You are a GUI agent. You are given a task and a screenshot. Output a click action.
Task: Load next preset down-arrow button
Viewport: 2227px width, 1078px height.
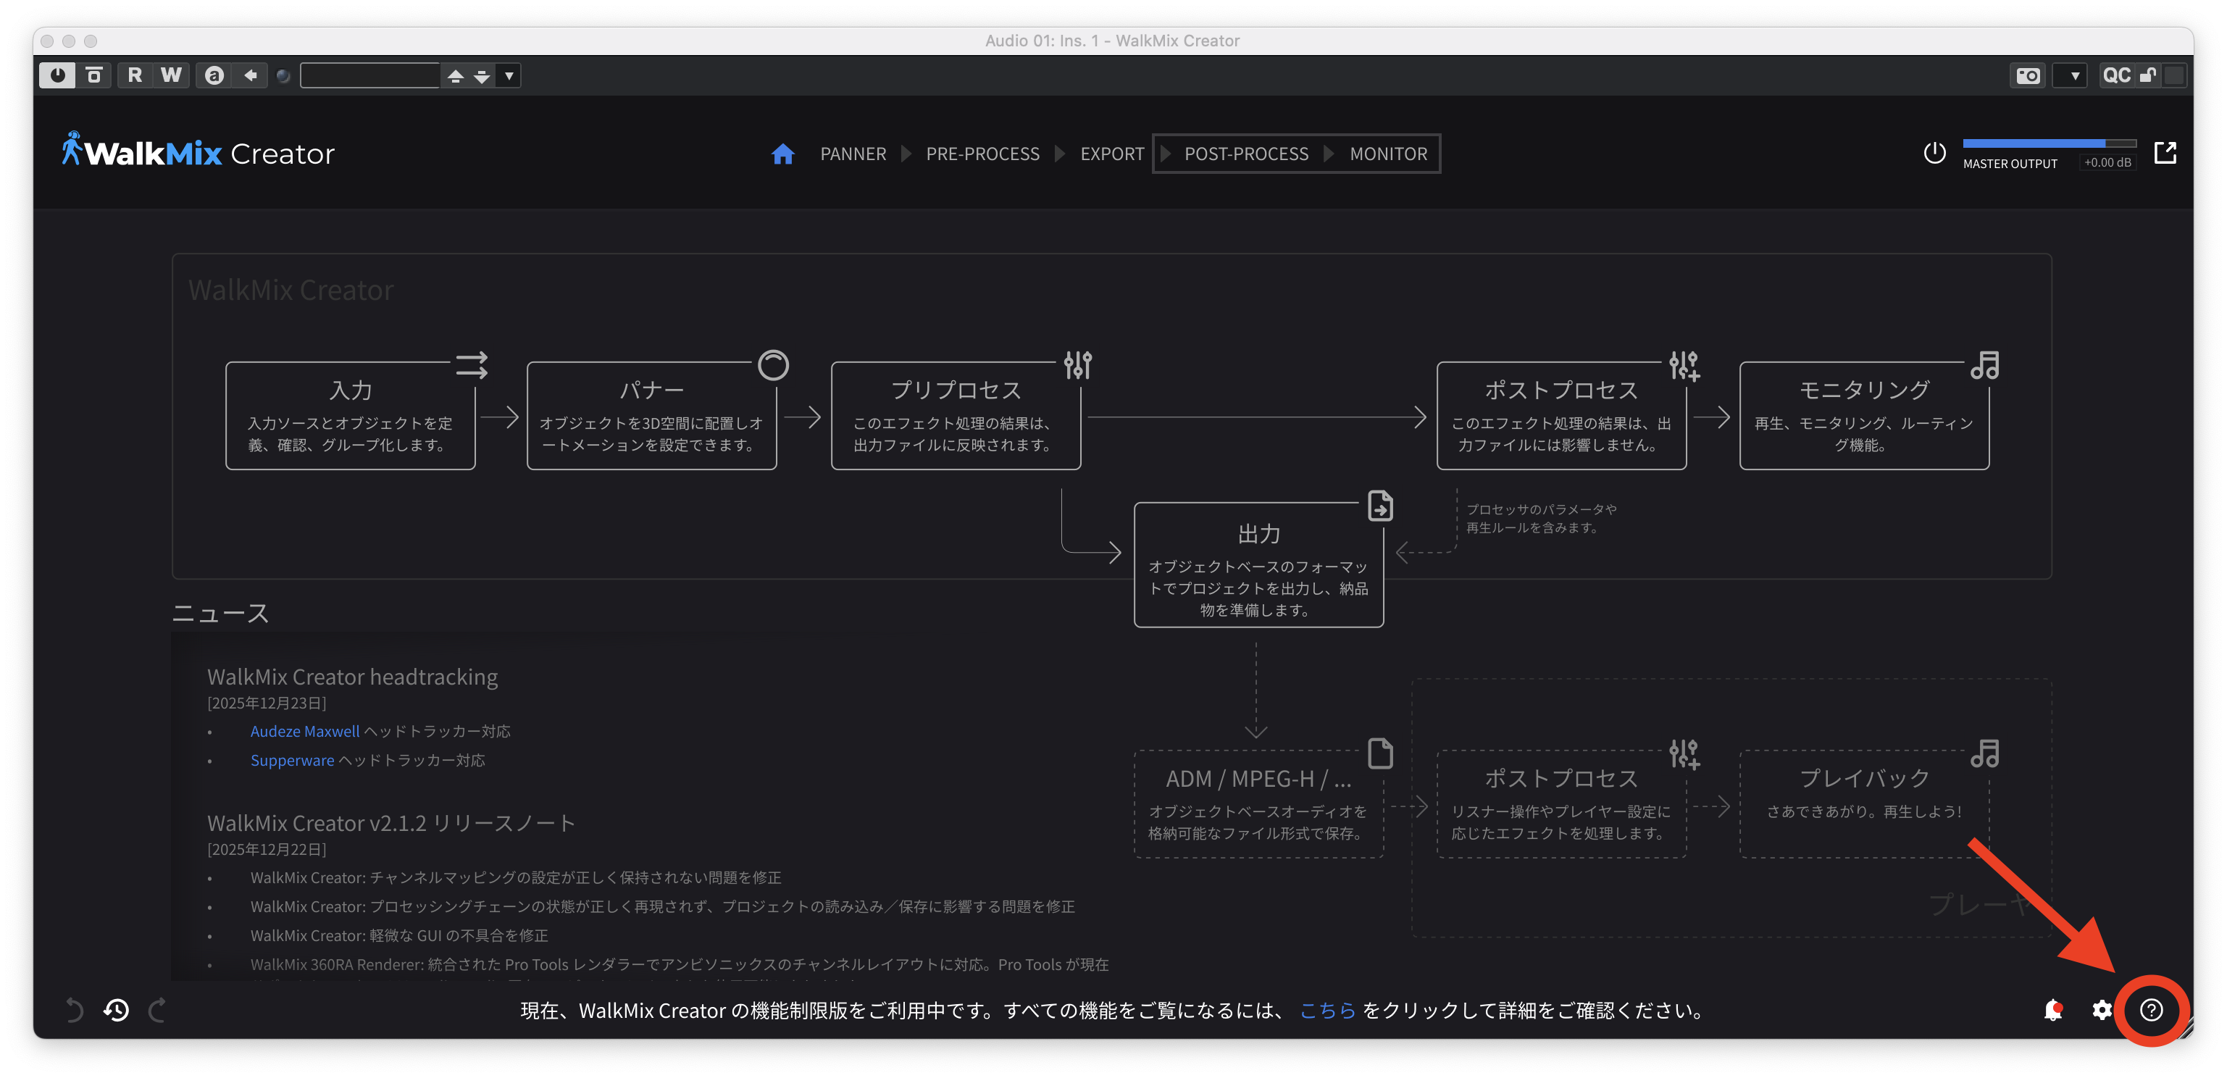482,76
